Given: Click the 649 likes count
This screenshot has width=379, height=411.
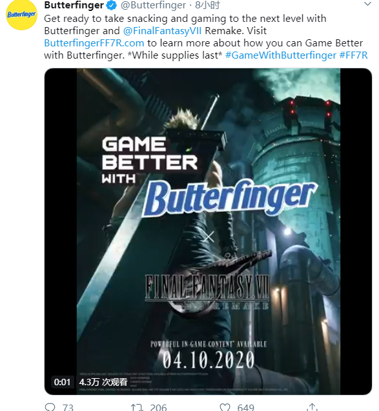Looking at the screenshot, I should coord(245,407).
